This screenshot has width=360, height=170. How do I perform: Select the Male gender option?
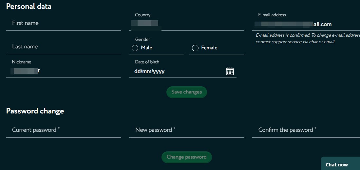click(135, 48)
